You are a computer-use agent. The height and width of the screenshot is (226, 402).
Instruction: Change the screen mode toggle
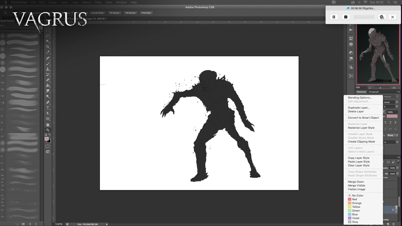(x=48, y=152)
